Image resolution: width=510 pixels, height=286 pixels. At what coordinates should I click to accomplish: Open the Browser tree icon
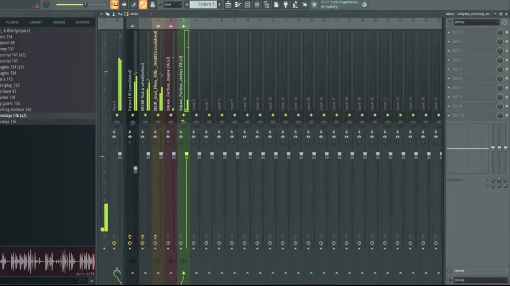pos(267,4)
